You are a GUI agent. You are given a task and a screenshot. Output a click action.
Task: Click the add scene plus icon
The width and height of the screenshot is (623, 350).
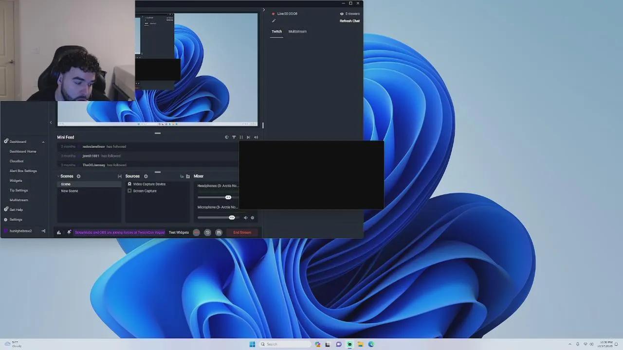point(78,176)
